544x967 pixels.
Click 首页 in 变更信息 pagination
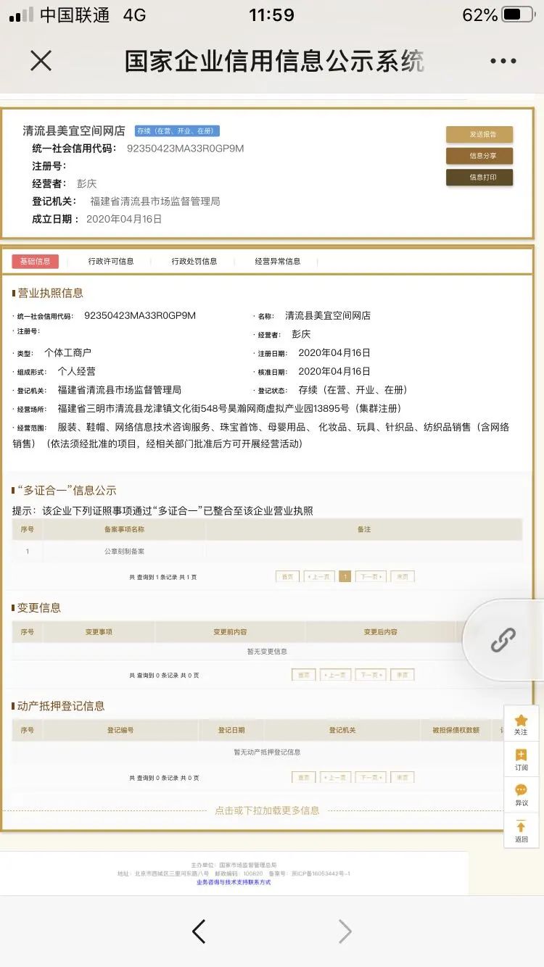coord(303,675)
